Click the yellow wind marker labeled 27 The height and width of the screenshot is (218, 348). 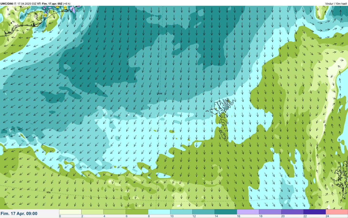pos(65,8)
